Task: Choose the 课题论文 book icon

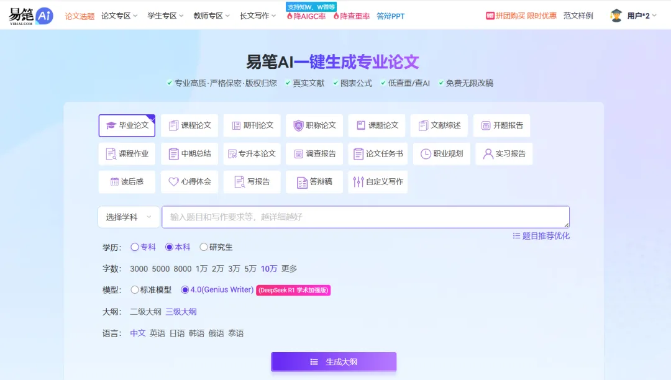Action: pyautogui.click(x=361, y=125)
